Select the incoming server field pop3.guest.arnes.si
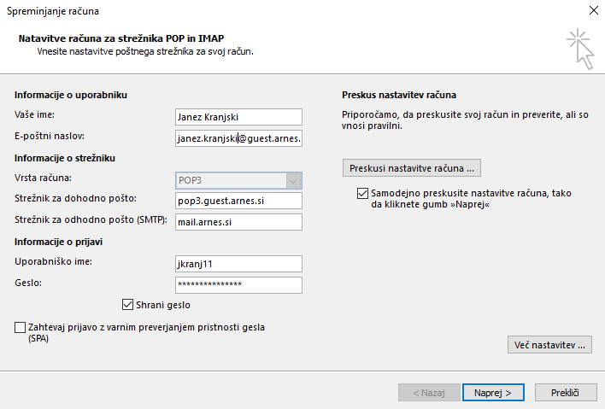 click(x=238, y=201)
